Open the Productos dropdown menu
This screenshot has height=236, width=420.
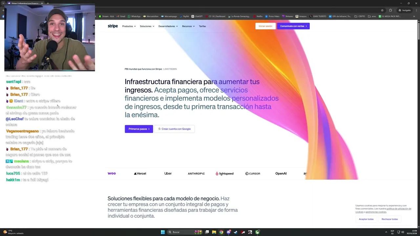(x=129, y=26)
